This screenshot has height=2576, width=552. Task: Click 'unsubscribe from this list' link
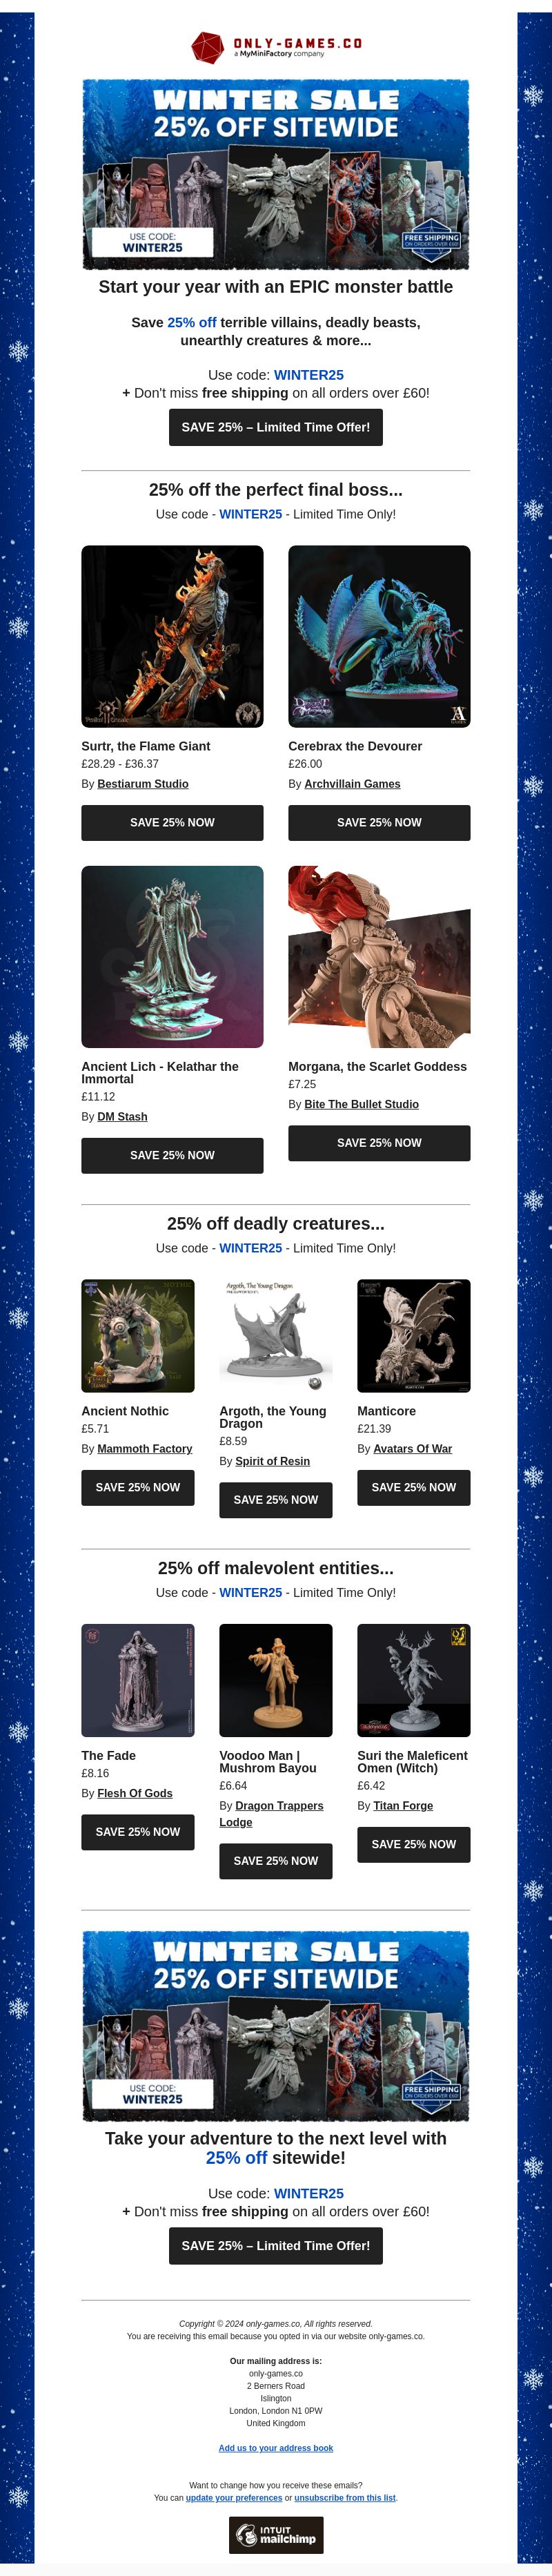coord(345,2497)
